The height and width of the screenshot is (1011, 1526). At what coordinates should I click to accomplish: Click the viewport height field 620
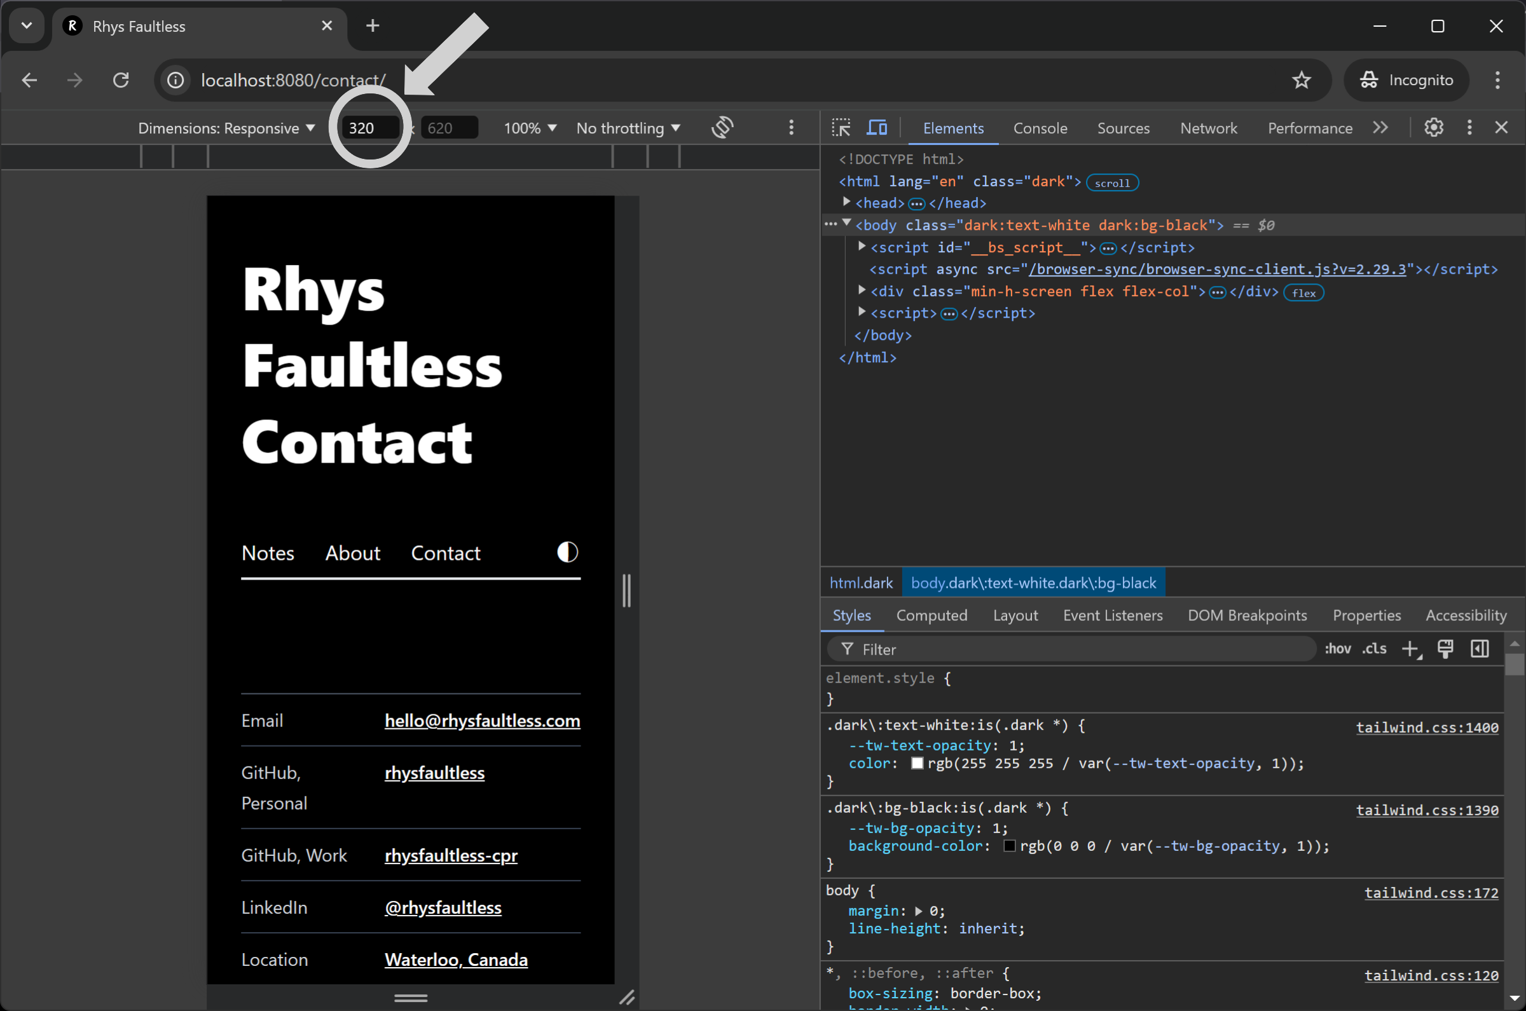[450, 128]
